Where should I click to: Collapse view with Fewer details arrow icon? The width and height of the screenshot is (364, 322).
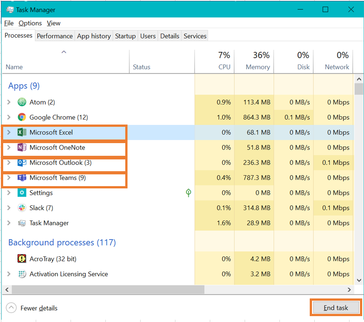(x=11, y=308)
